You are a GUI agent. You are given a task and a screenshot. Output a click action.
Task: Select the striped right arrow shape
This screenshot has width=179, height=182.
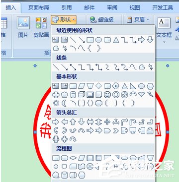point(90,130)
